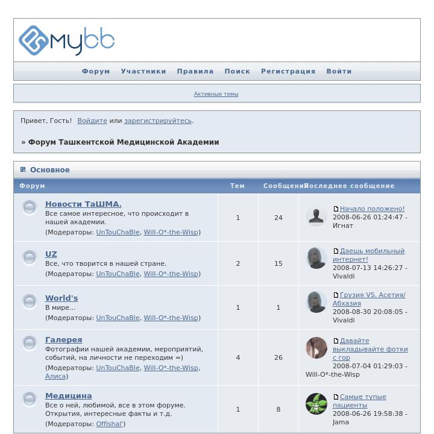434x434 pixels.
Task: Open moderator Offishal' in the Медицина row
Action: coord(109,424)
